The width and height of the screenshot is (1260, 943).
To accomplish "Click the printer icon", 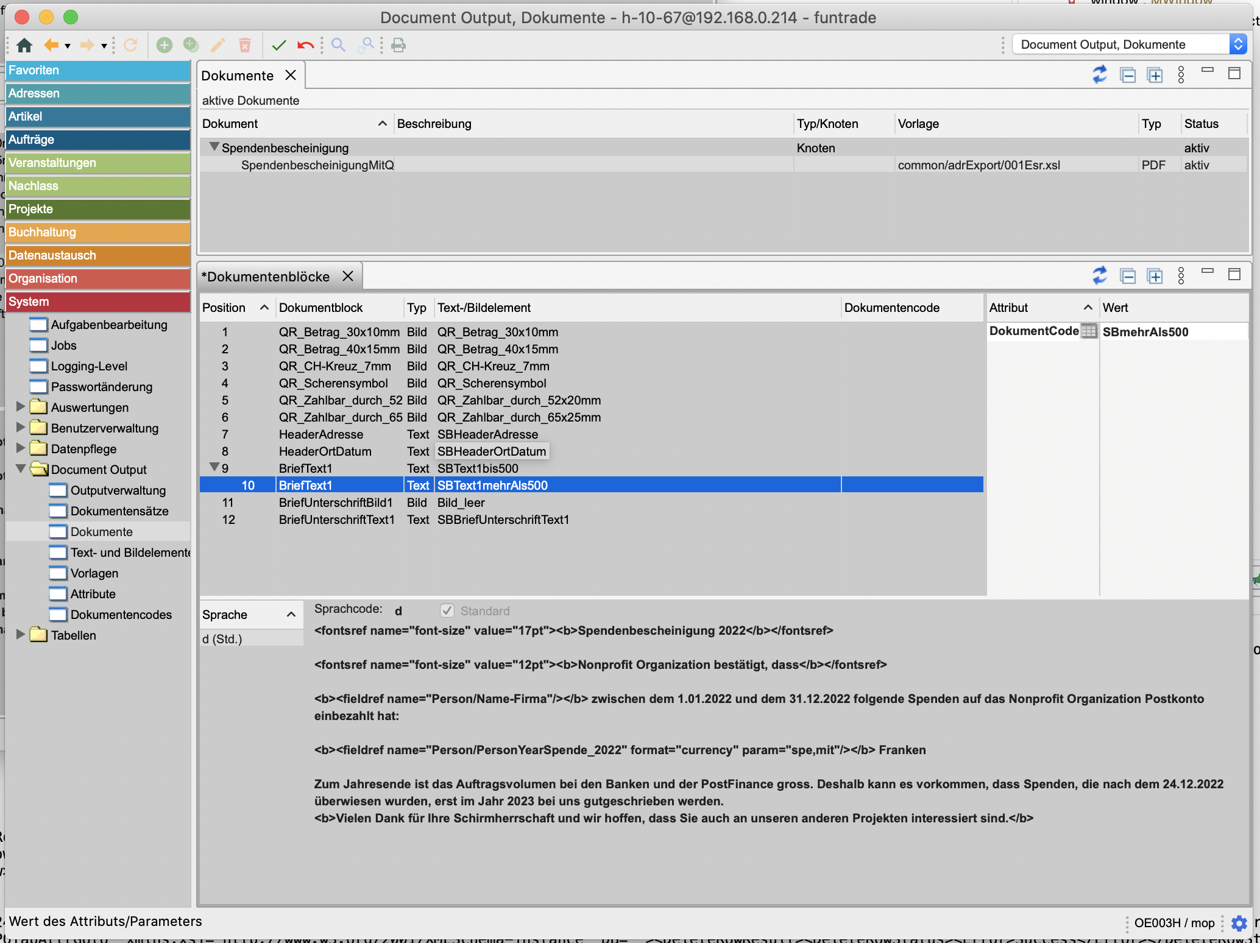I will 398,45.
